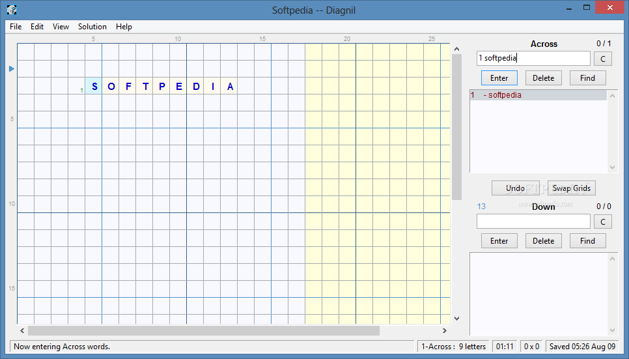629x359 pixels.
Task: Click grid vertical scrollbar thumb
Action: [x=456, y=127]
